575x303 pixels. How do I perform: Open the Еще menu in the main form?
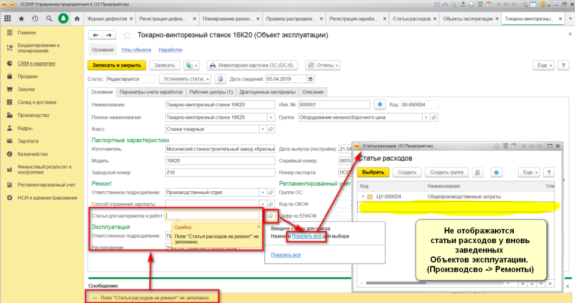(543, 65)
